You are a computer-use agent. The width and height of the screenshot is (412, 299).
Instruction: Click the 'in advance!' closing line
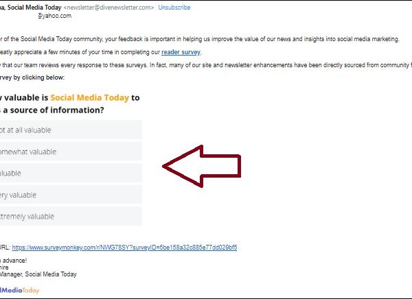[14, 261]
